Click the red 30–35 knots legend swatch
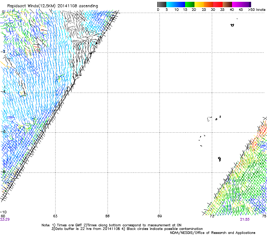 (x=218, y=4)
